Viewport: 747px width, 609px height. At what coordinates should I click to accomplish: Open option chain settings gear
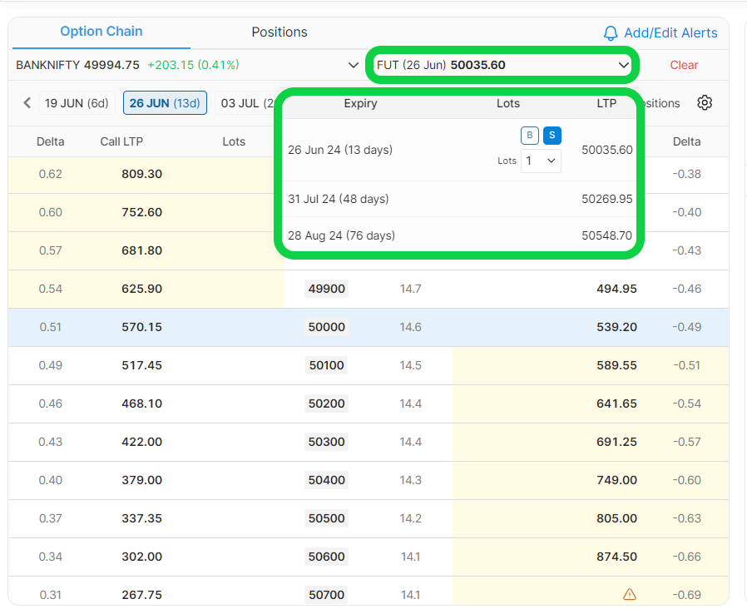[x=705, y=102]
